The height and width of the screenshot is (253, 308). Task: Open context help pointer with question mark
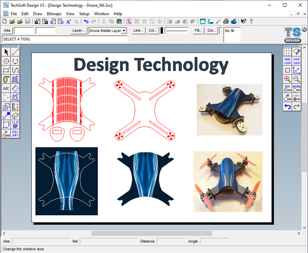pyautogui.click(x=243, y=22)
